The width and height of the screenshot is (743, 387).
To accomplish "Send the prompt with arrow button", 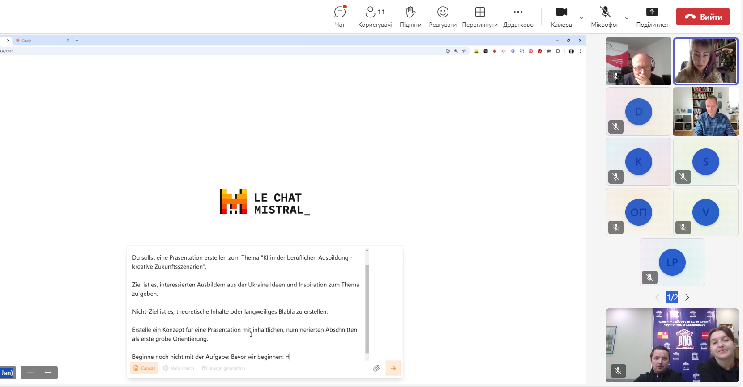I will (393, 368).
